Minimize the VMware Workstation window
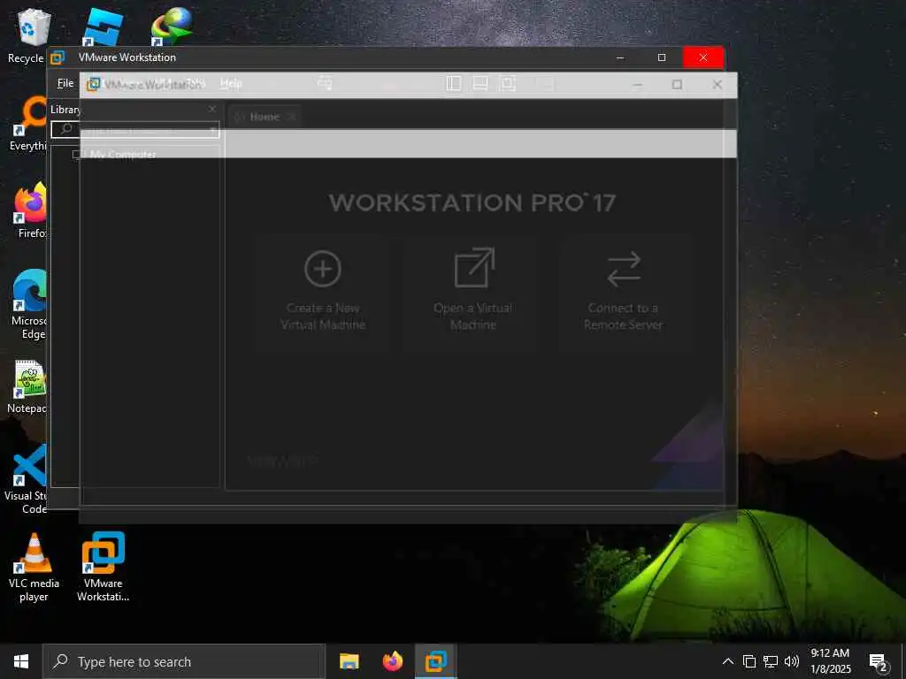 click(x=620, y=57)
